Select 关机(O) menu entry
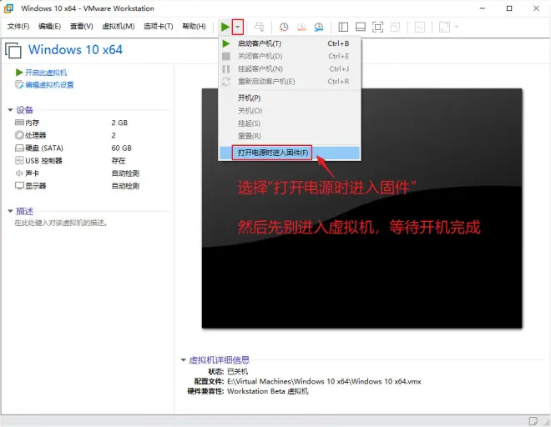Image resolution: width=551 pixels, height=427 pixels. [290, 111]
